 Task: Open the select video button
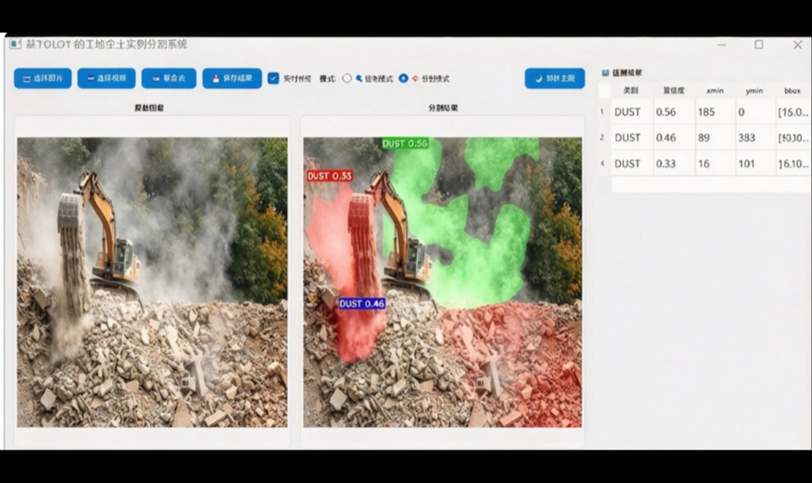(x=107, y=78)
